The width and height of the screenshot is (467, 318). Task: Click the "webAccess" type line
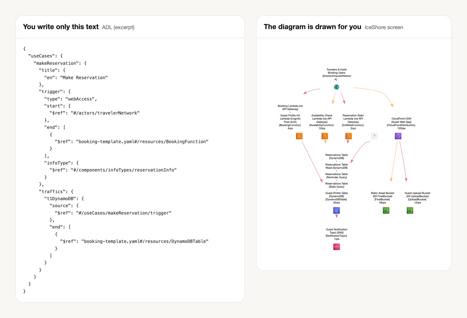click(71, 99)
